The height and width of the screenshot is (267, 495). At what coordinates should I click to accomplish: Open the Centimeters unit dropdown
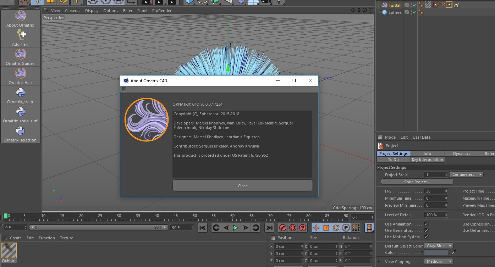(x=466, y=174)
